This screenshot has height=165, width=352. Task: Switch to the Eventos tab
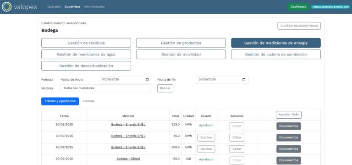(88, 101)
